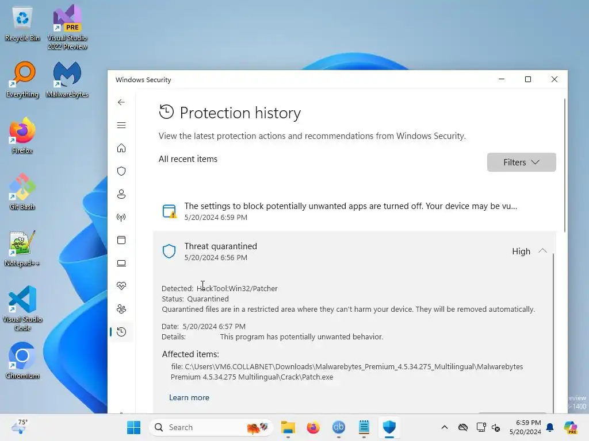Open the hamburger navigation menu
The width and height of the screenshot is (589, 441).
[x=121, y=125]
